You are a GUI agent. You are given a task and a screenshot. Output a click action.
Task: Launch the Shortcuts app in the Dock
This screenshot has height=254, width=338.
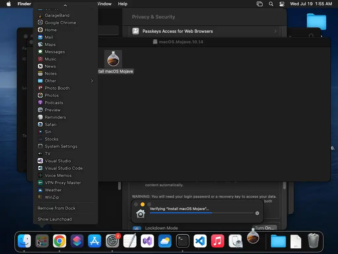pos(77,241)
